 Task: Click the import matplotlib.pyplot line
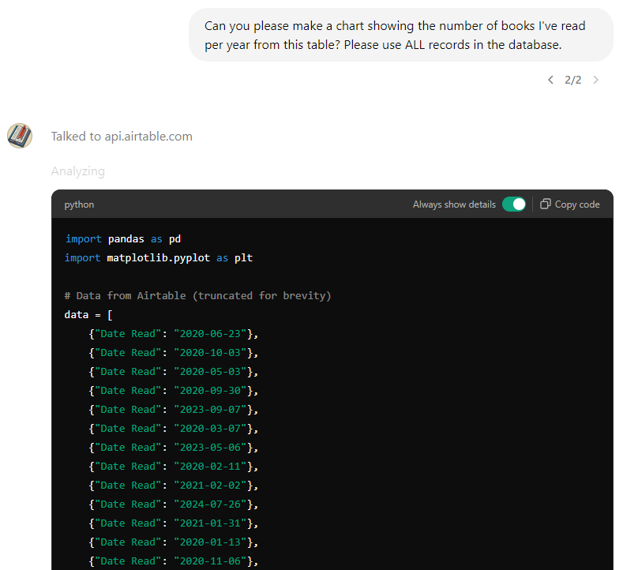coord(159,258)
